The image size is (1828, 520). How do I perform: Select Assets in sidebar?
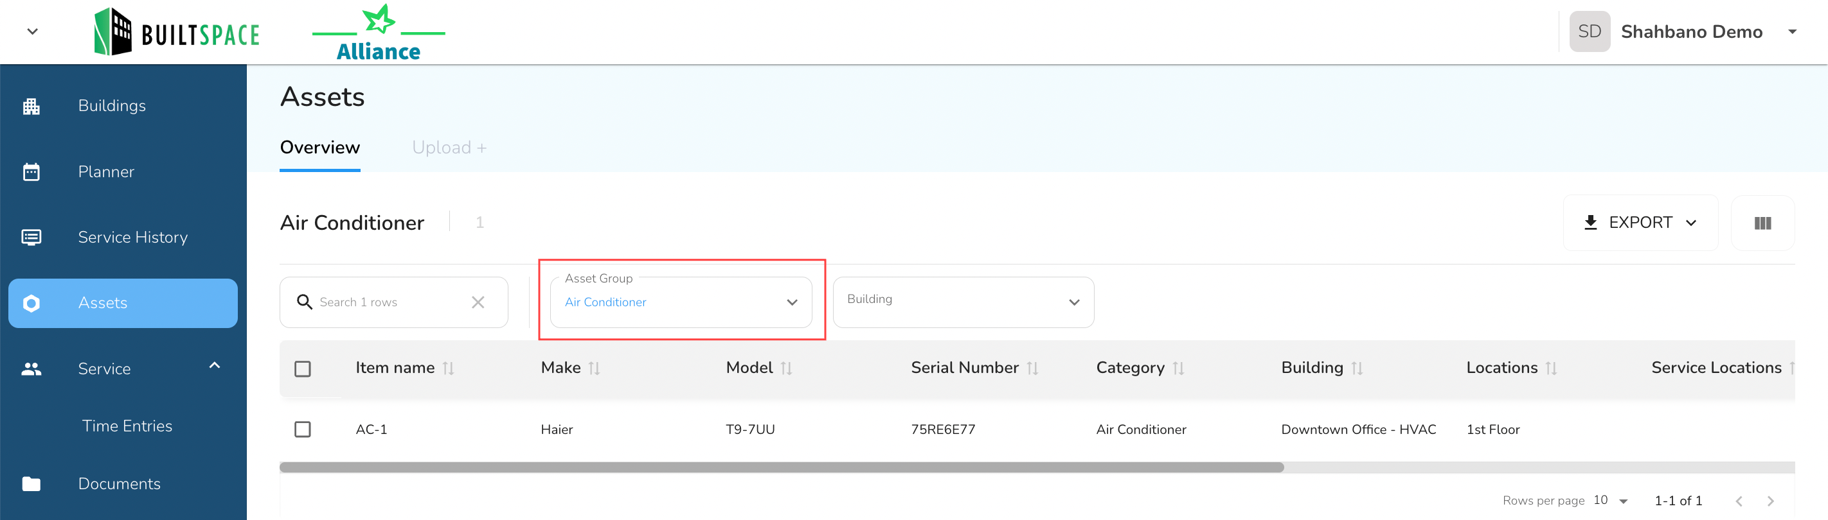123,303
